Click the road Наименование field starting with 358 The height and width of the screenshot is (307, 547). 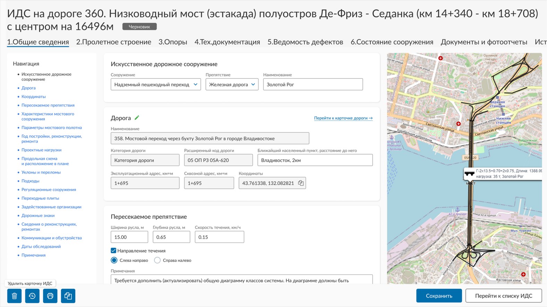point(210,138)
